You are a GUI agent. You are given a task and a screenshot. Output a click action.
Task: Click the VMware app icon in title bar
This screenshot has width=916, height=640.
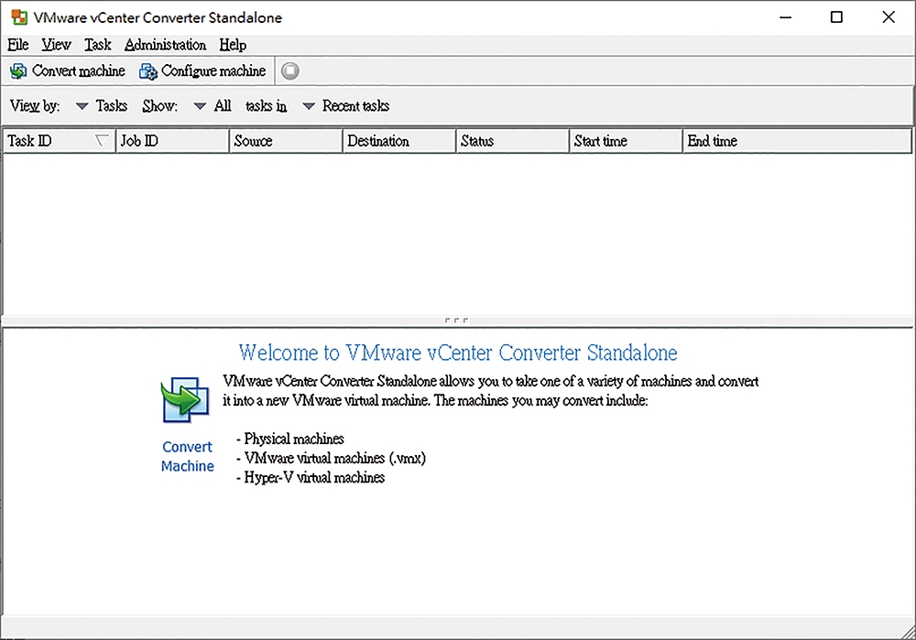point(18,17)
